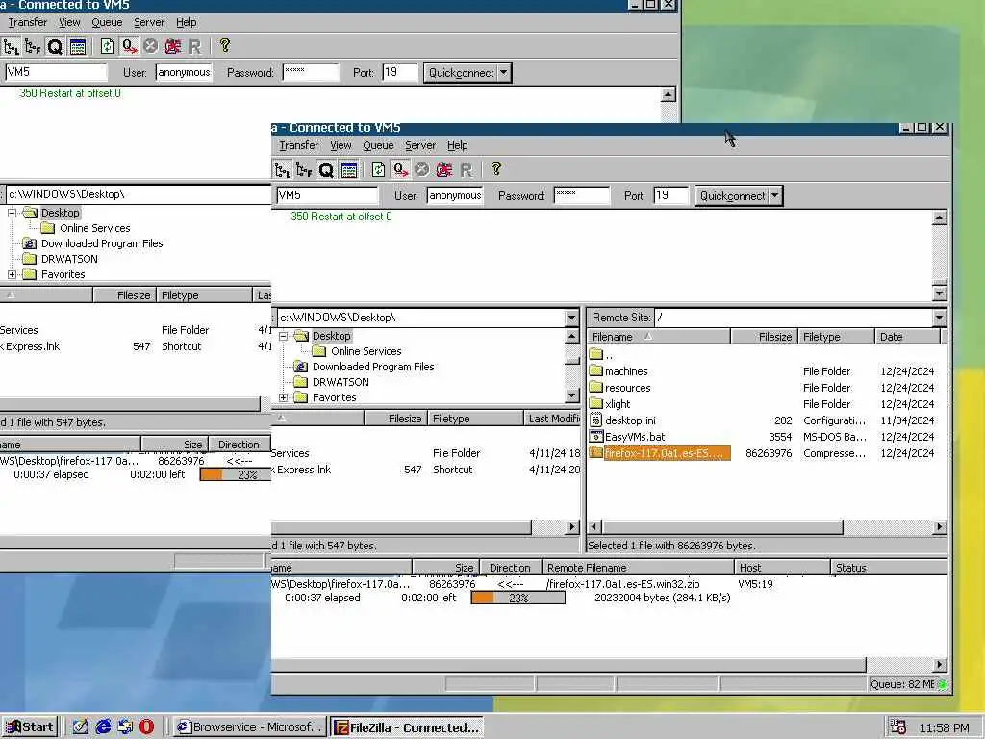Select the highlighted firefox-117.0a1 zip file
985x739 pixels.
[x=660, y=453]
